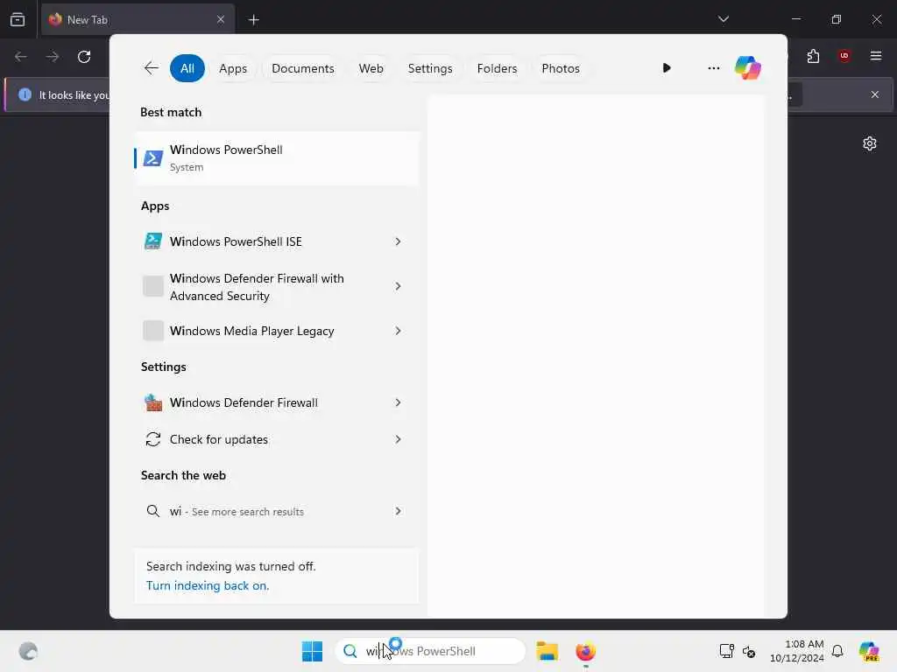This screenshot has height=672, width=897.
Task: Click the Windows Start button on taskbar
Action: (312, 651)
